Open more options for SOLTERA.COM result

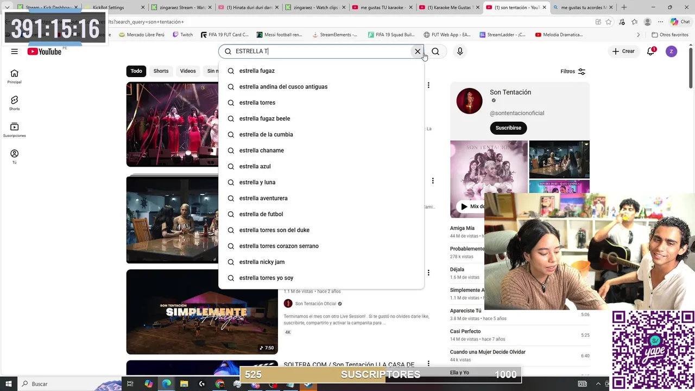point(428,364)
